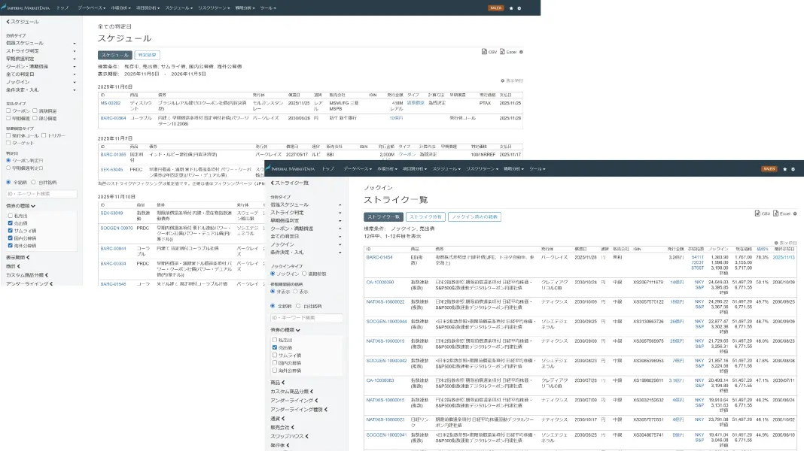The width and height of the screenshot is (804, 451).
Task: Click トップ in Strike list window navbar
Action: coord(327,169)
